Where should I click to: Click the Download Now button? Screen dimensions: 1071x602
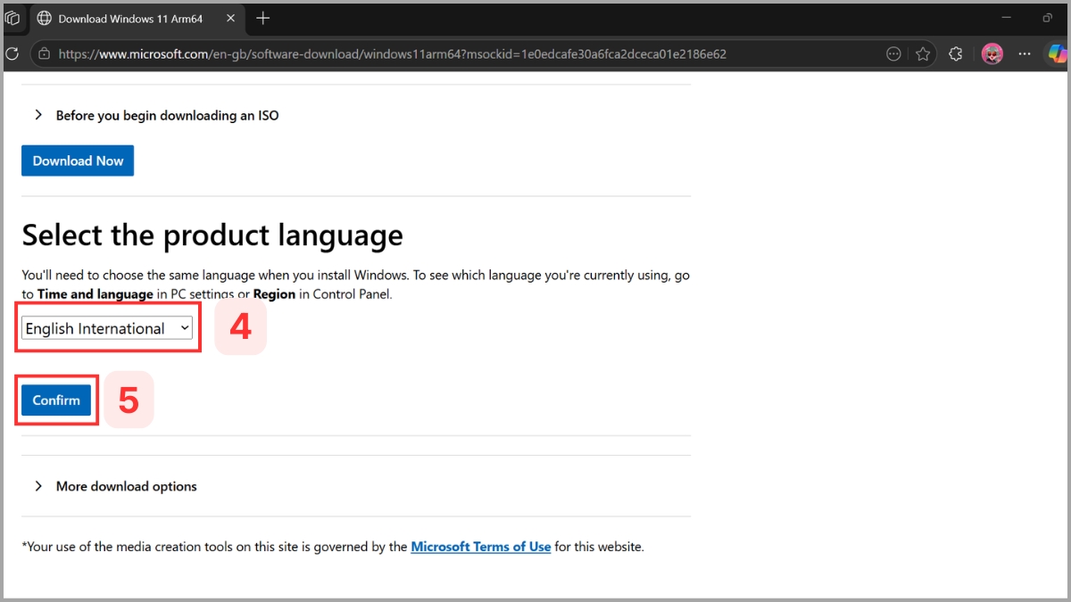pos(78,161)
